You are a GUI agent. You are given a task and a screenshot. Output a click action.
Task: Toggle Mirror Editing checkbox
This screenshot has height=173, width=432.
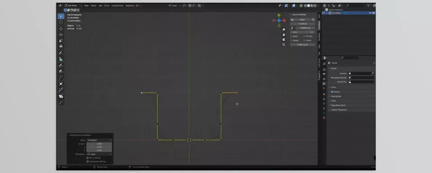click(88, 158)
